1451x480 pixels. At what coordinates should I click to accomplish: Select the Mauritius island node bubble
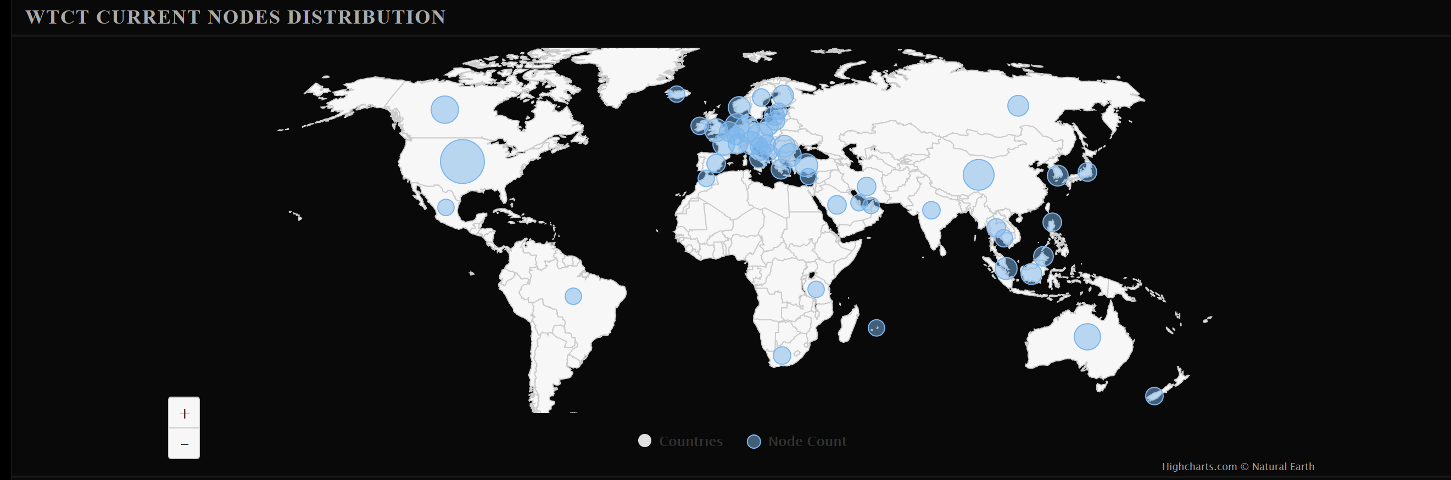pos(877,327)
